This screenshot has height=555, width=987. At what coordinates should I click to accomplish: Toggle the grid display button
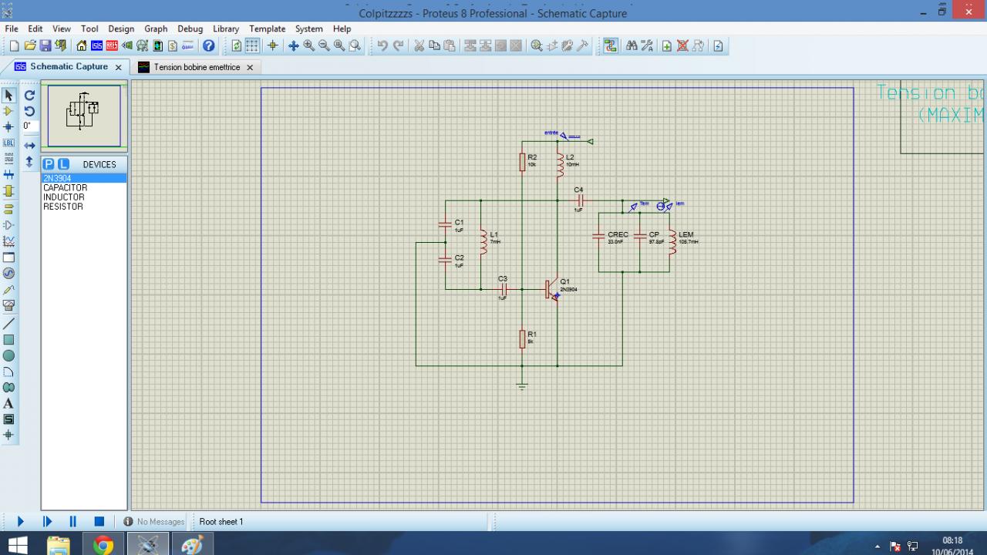point(252,46)
